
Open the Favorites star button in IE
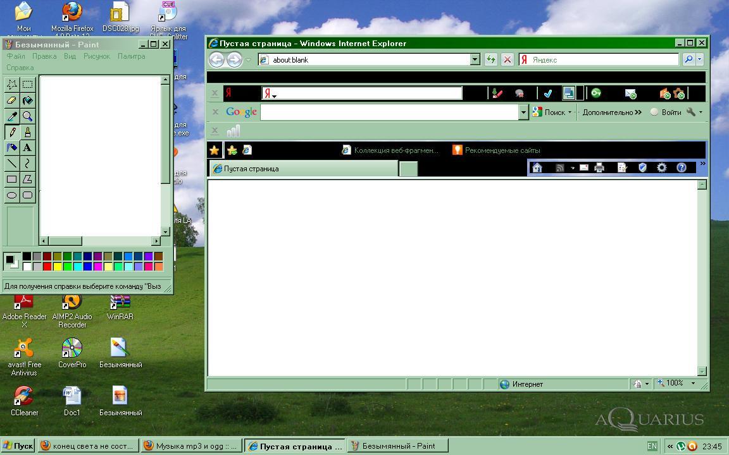215,150
